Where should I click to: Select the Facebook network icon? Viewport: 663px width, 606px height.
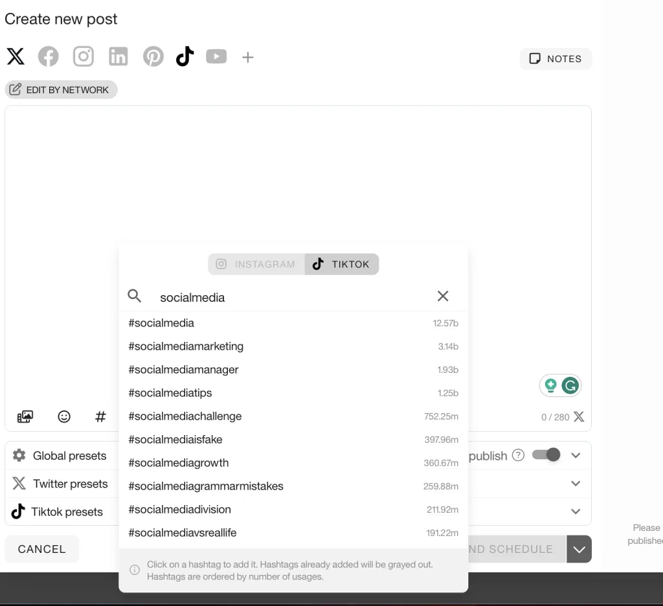pos(48,56)
